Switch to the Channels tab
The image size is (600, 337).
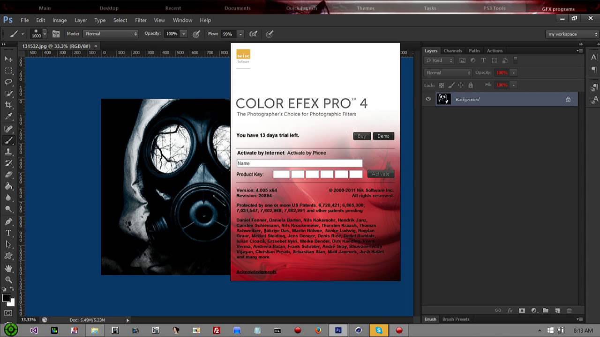point(453,51)
